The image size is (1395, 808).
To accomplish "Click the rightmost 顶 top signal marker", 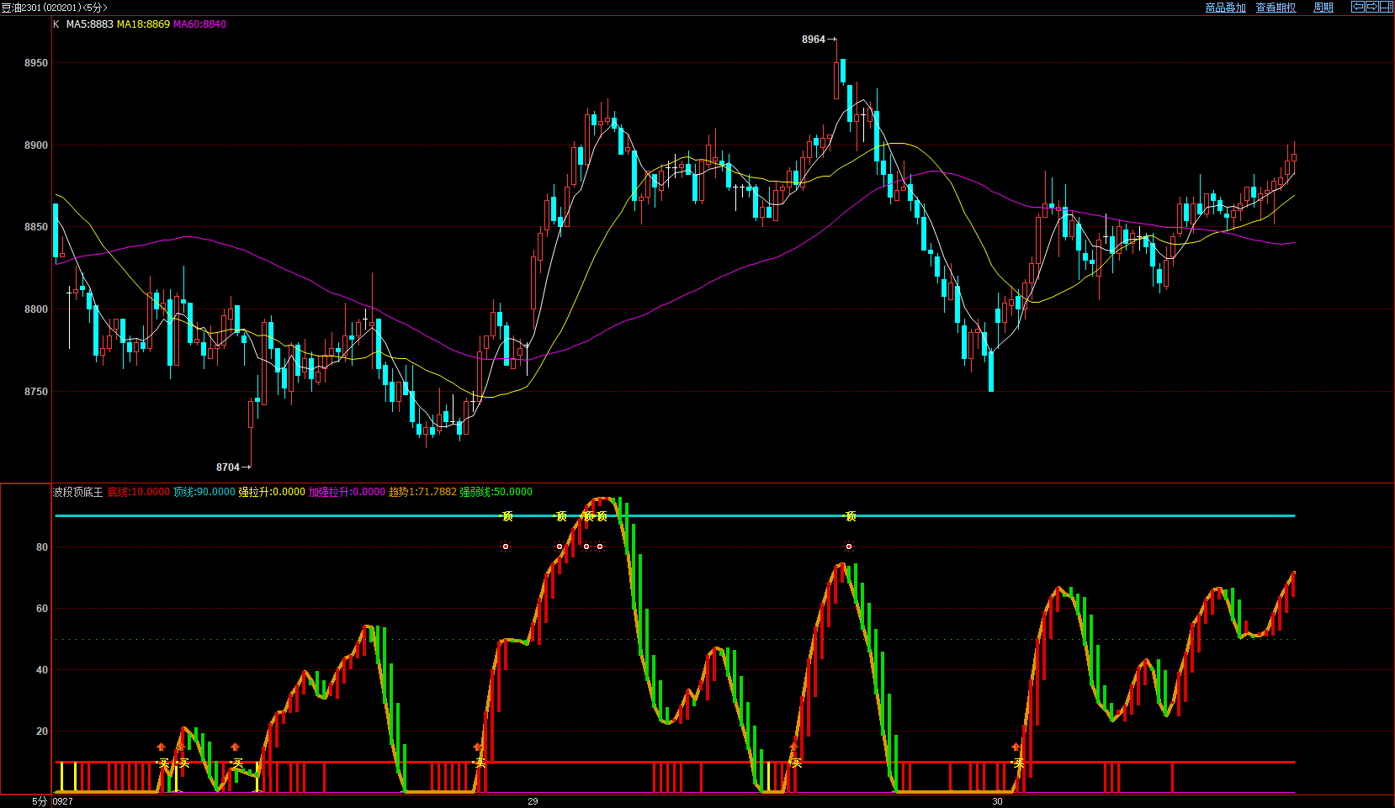I will click(x=851, y=516).
